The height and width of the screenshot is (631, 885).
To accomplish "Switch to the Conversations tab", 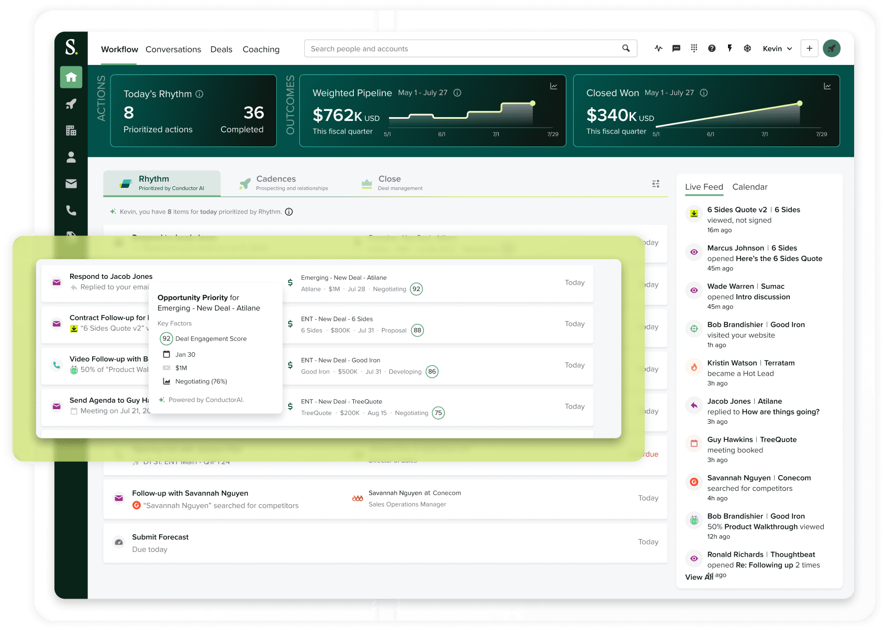I will click(x=173, y=49).
